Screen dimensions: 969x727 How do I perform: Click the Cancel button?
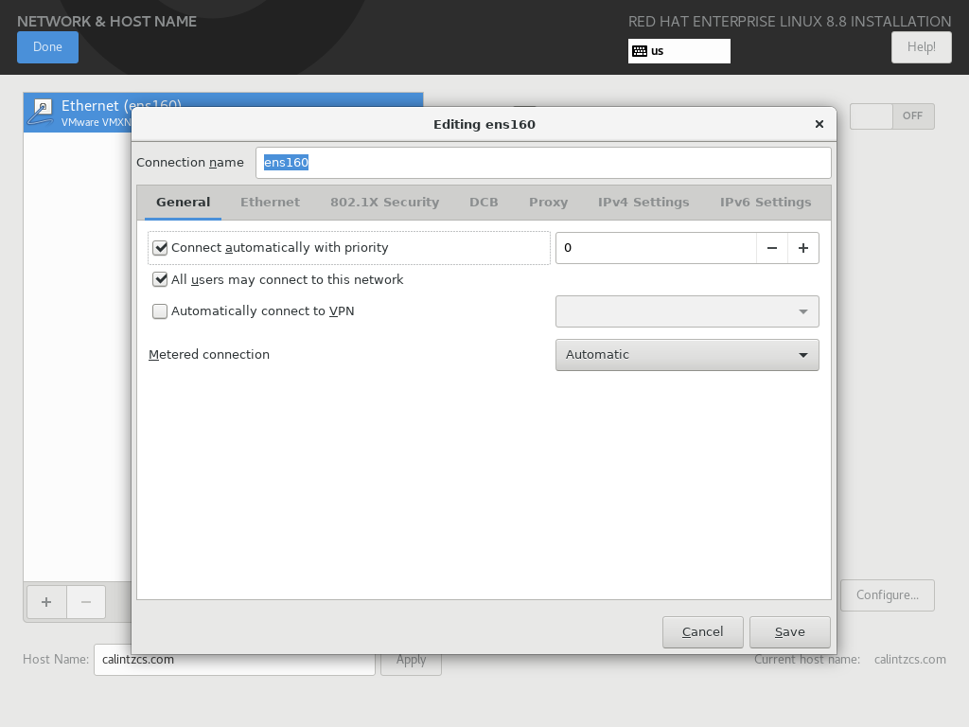(703, 631)
